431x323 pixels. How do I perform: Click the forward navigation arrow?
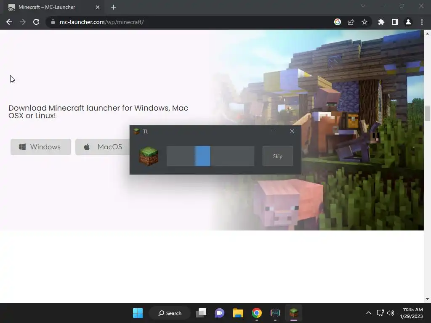coord(23,22)
